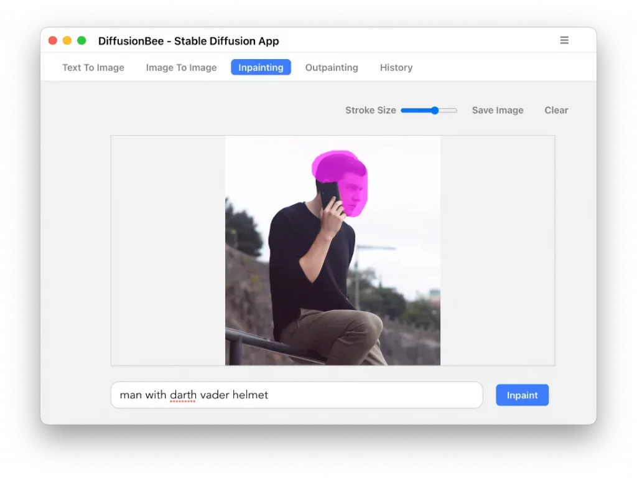The image size is (637, 478).
Task: Close the DiffusionBee window with red button
Action: coord(53,40)
